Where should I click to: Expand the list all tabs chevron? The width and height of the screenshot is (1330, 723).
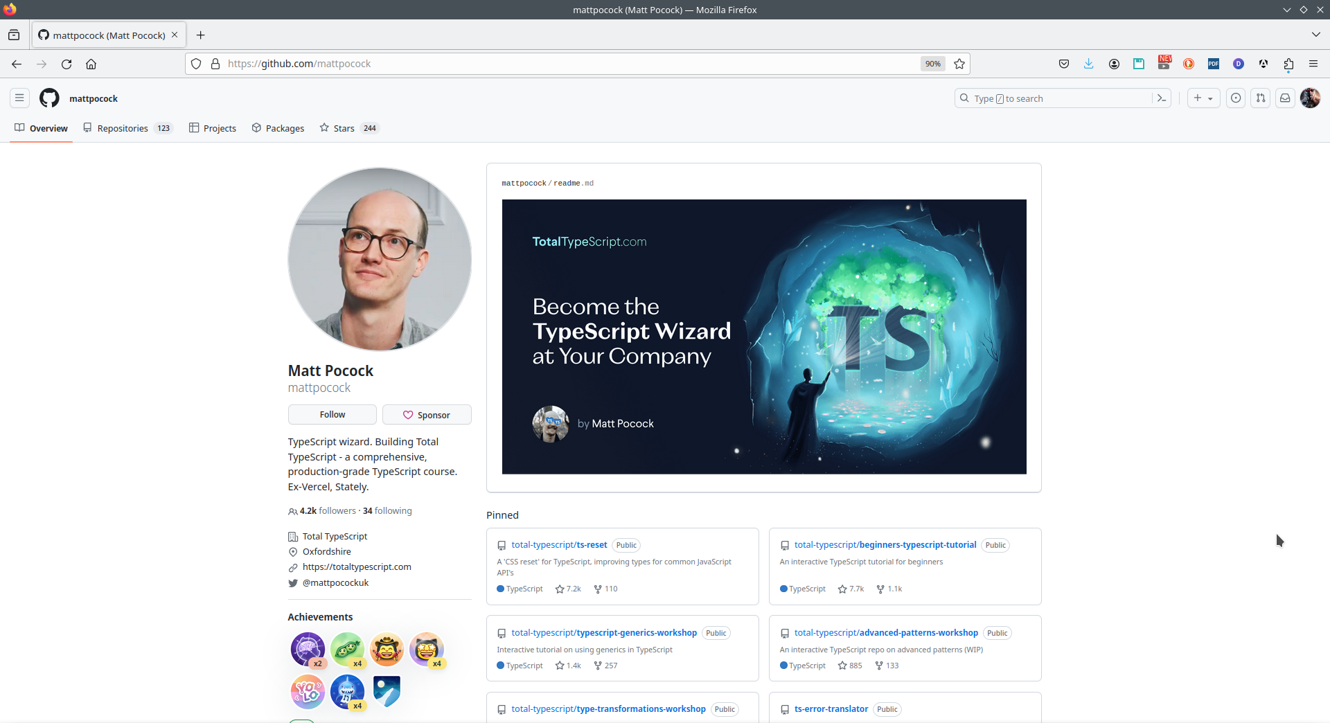click(1315, 35)
